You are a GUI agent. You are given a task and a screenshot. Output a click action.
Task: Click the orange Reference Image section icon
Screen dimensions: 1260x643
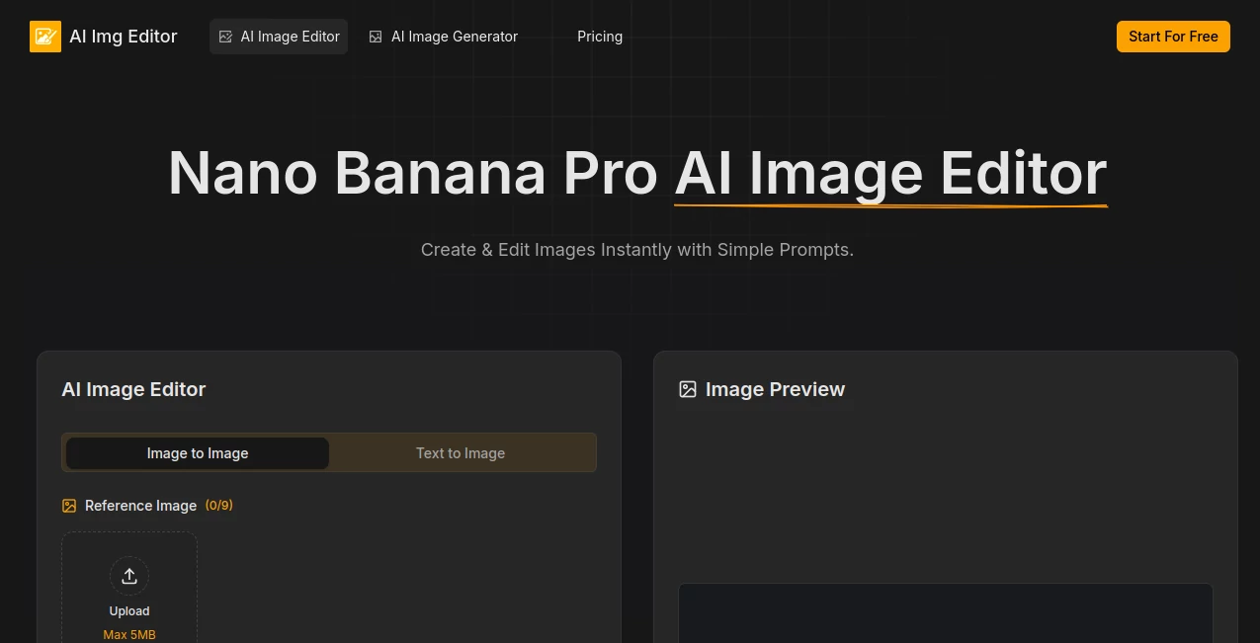tap(69, 505)
